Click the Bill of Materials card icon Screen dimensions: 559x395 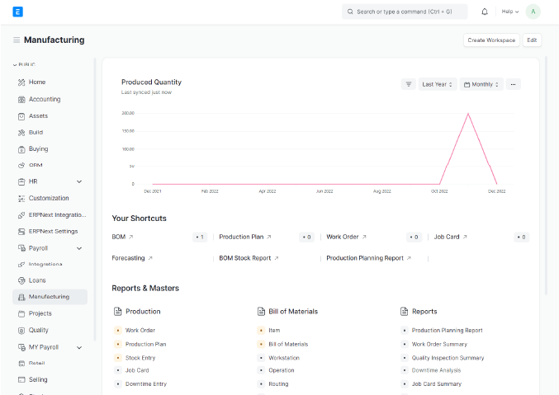pos(261,312)
